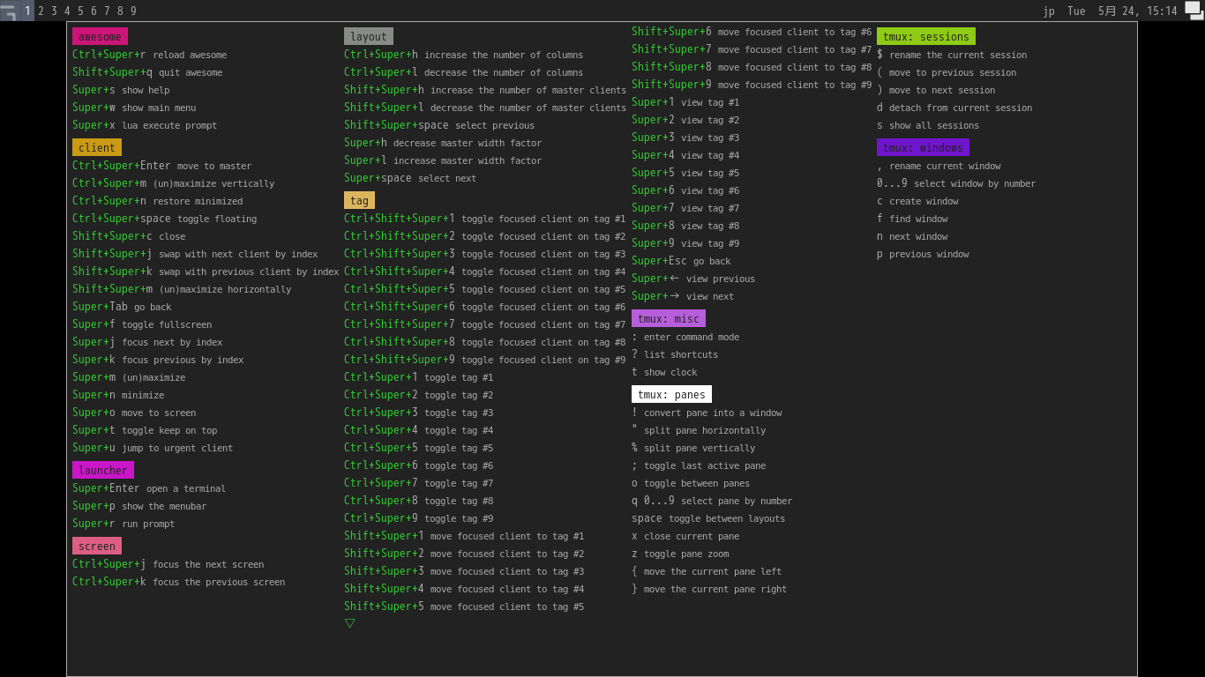Click the magenta 'launcher' group label
1205x677 pixels.
click(103, 470)
